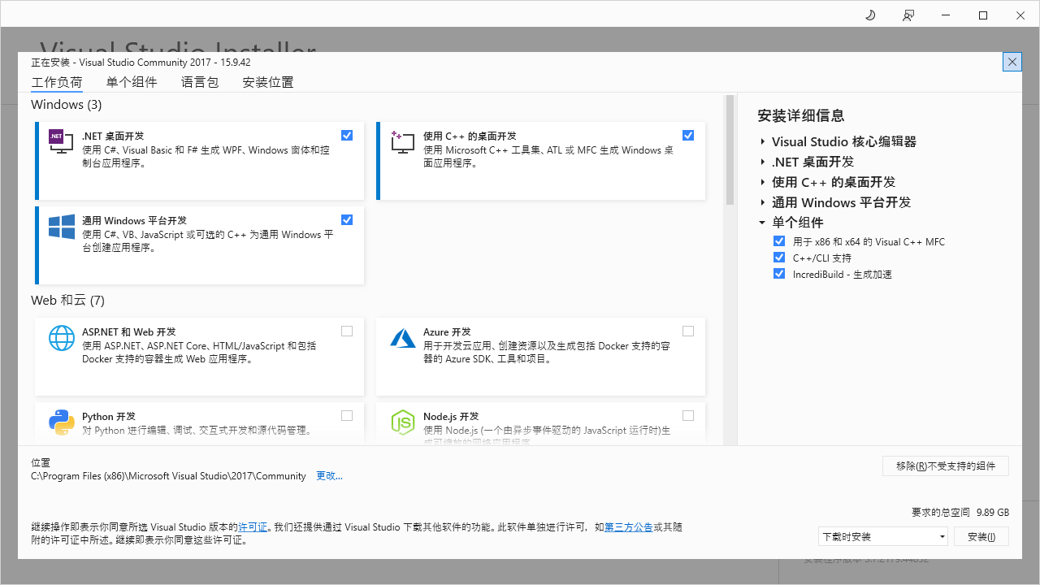Viewport: 1040px width, 585px height.
Task: Open the 下载时安装 dropdown
Action: [883, 536]
